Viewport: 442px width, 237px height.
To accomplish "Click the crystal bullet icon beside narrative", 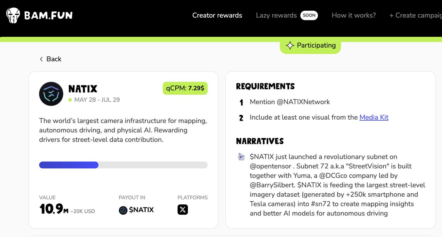I will coord(241,157).
